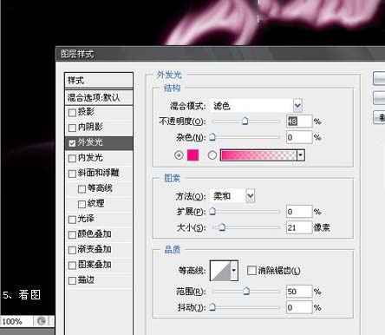Screen dimensions: 385x335
Task: Enable the 等高线 contour sub-option checkbox
Action: [82, 189]
